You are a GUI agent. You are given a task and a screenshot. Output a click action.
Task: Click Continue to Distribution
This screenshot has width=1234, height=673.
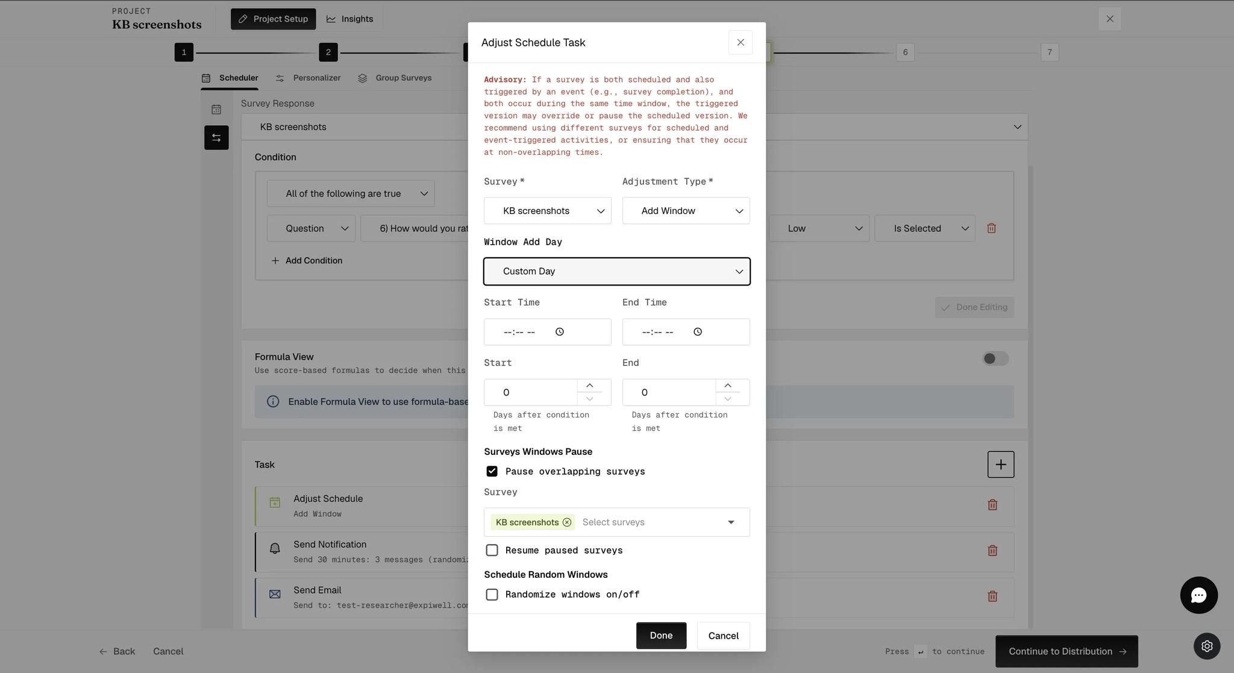point(1066,651)
